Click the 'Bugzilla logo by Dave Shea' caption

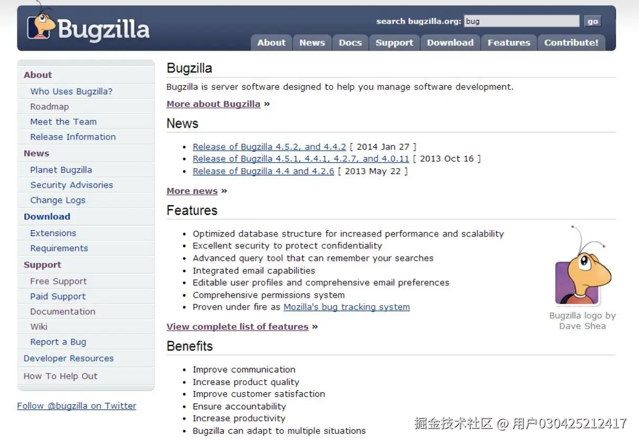(x=583, y=321)
